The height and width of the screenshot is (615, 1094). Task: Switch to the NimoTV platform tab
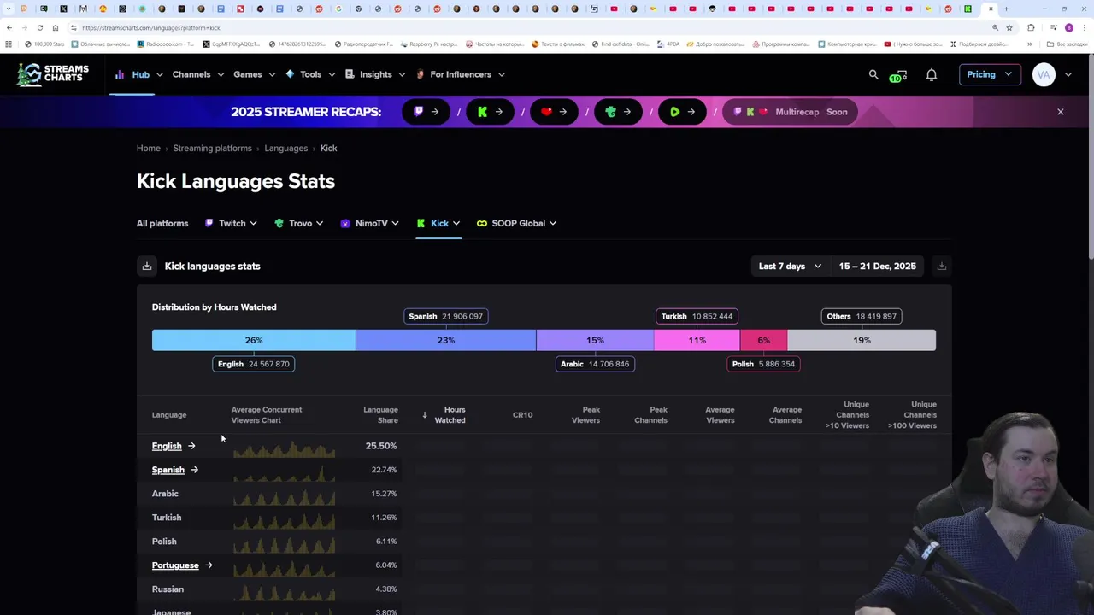(x=370, y=223)
